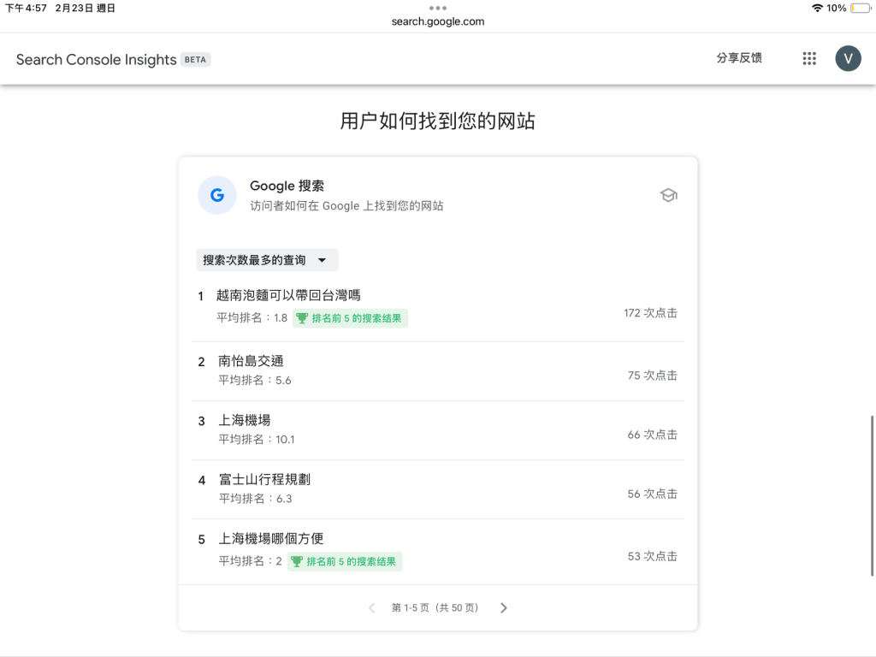
Task: Click the Search Console Insights title
Action: click(x=96, y=60)
